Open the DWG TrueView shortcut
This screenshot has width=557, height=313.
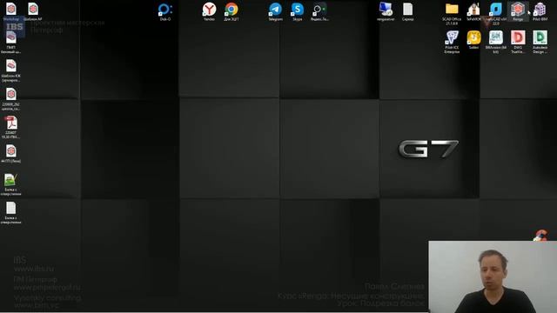518,37
